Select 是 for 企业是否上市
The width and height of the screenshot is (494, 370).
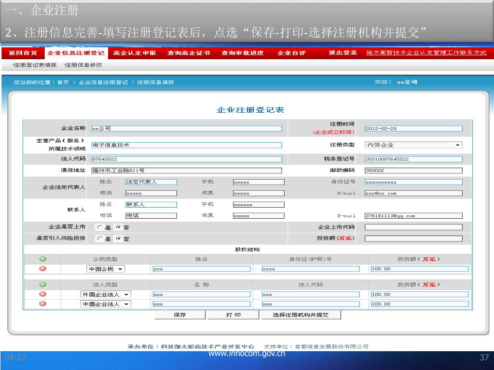[x=100, y=227]
